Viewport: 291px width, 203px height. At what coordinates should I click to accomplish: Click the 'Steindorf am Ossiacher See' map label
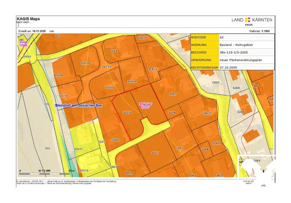point(78,105)
